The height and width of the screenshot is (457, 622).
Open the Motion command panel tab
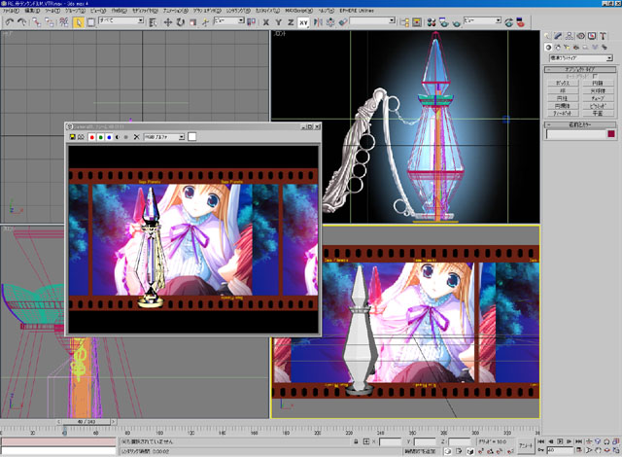tap(581, 36)
